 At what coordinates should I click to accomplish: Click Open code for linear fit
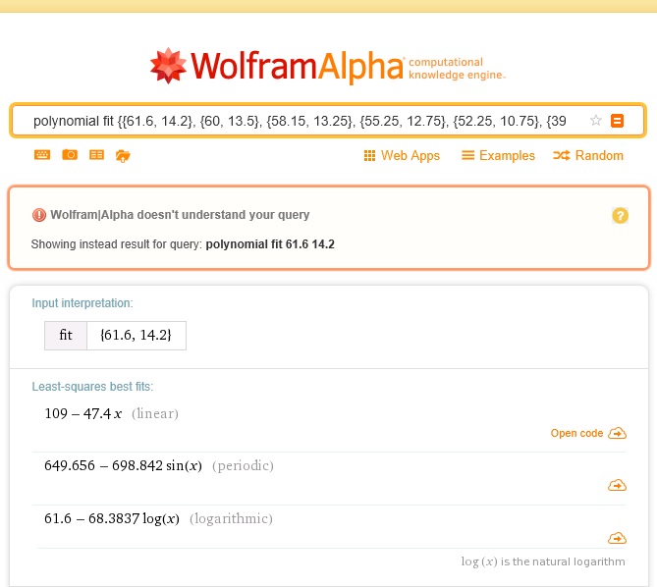pyautogui.click(x=587, y=433)
